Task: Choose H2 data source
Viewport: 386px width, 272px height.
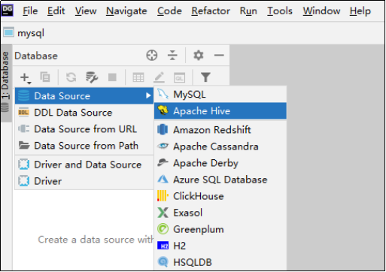Action: click(220, 246)
